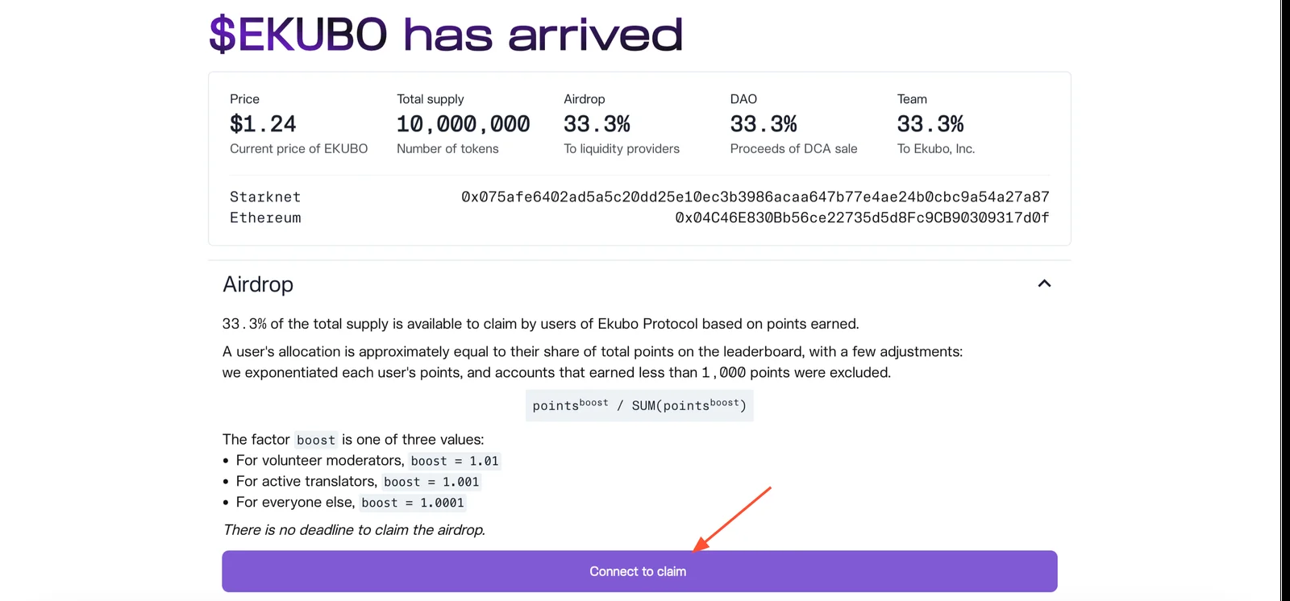Collapse the Airdrop section chevron
1290x601 pixels.
point(1044,284)
